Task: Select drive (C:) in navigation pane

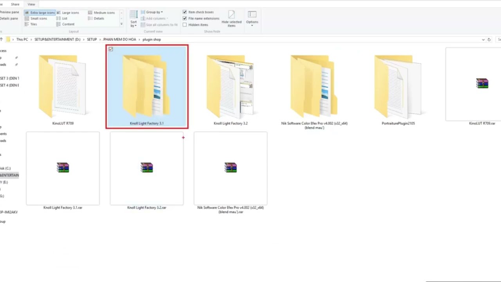Action: tap(5, 168)
